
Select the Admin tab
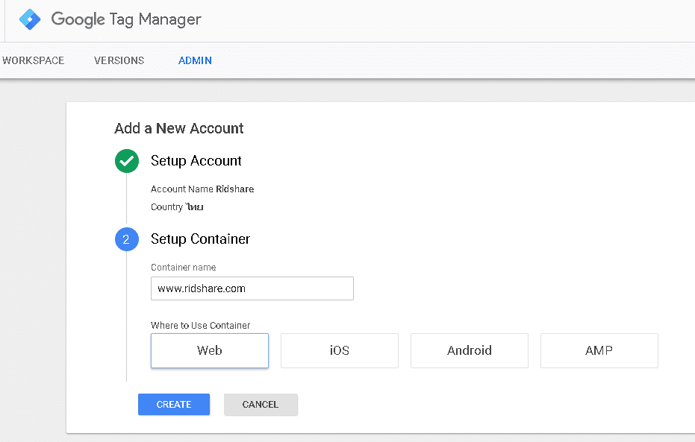click(x=195, y=60)
